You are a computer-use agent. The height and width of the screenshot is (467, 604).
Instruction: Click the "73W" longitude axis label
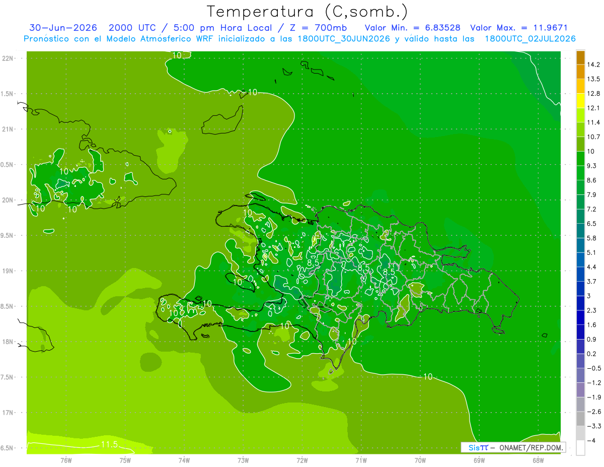click(243, 461)
